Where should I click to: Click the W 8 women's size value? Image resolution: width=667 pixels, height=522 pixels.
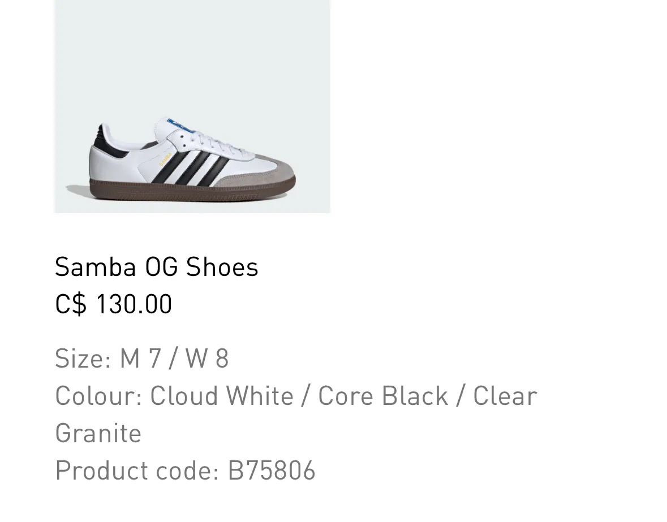pyautogui.click(x=207, y=358)
